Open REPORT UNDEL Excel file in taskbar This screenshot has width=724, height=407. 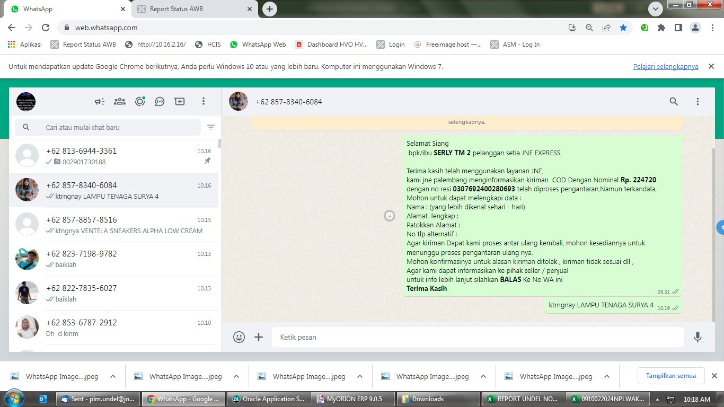(524, 399)
